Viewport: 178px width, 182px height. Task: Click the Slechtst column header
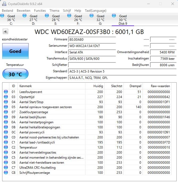coord(114,86)
